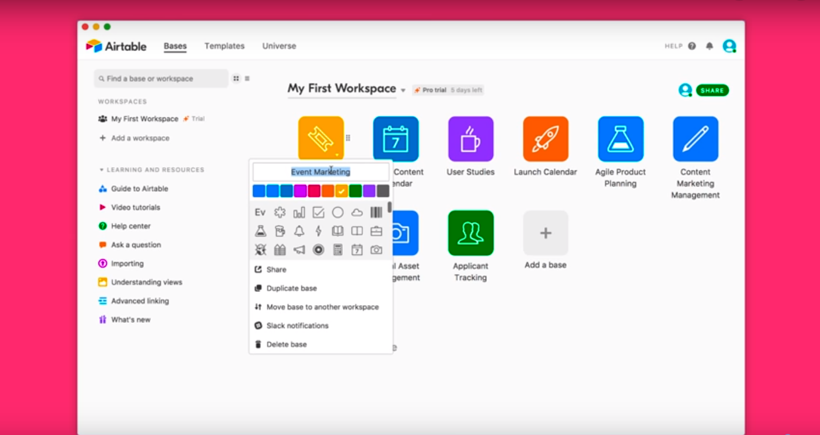Open the Help center link

point(124,226)
